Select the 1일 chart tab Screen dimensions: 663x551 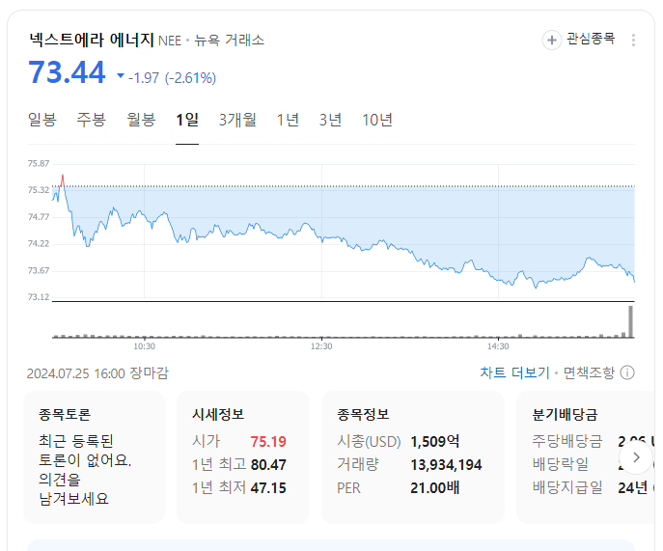click(187, 120)
